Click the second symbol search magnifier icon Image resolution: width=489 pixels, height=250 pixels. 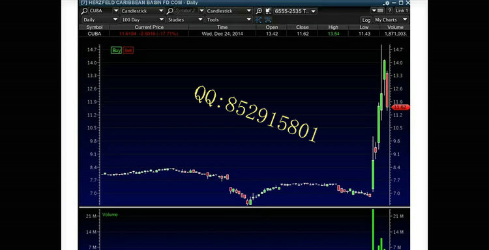(170, 11)
